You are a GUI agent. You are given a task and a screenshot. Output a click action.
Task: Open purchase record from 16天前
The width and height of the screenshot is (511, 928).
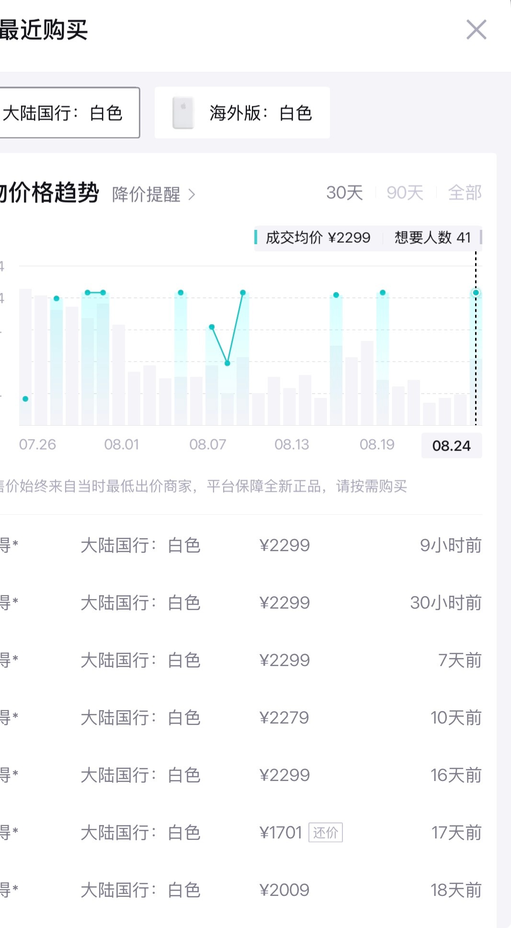(241, 775)
